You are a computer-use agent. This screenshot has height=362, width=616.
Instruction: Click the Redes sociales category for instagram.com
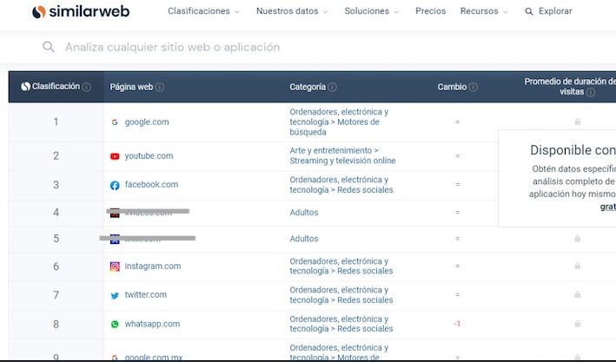click(x=365, y=271)
